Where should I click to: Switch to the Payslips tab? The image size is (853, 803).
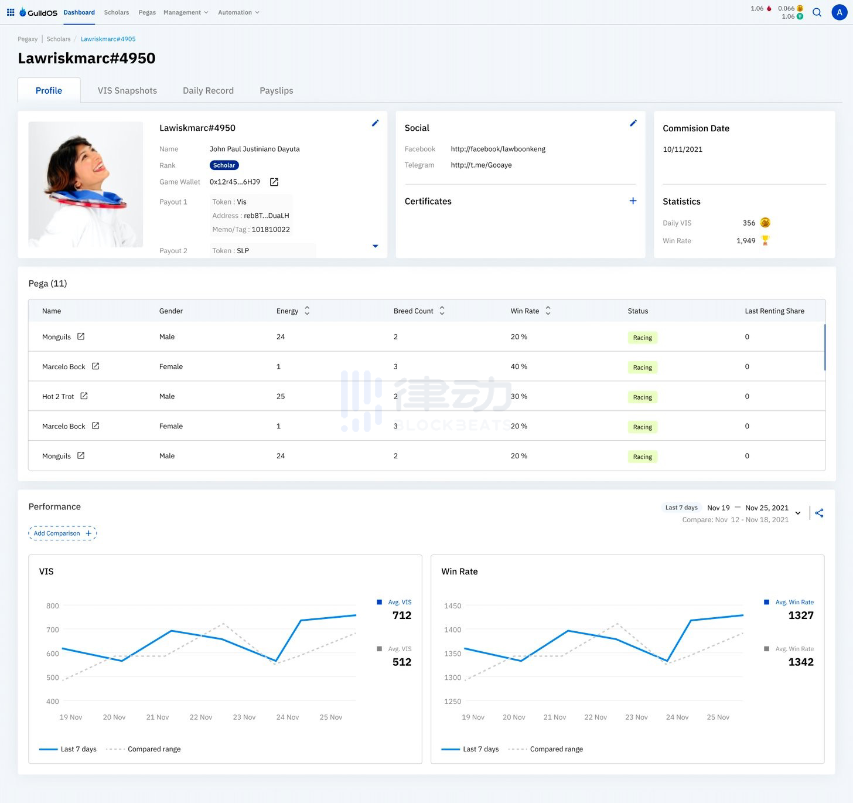click(276, 91)
